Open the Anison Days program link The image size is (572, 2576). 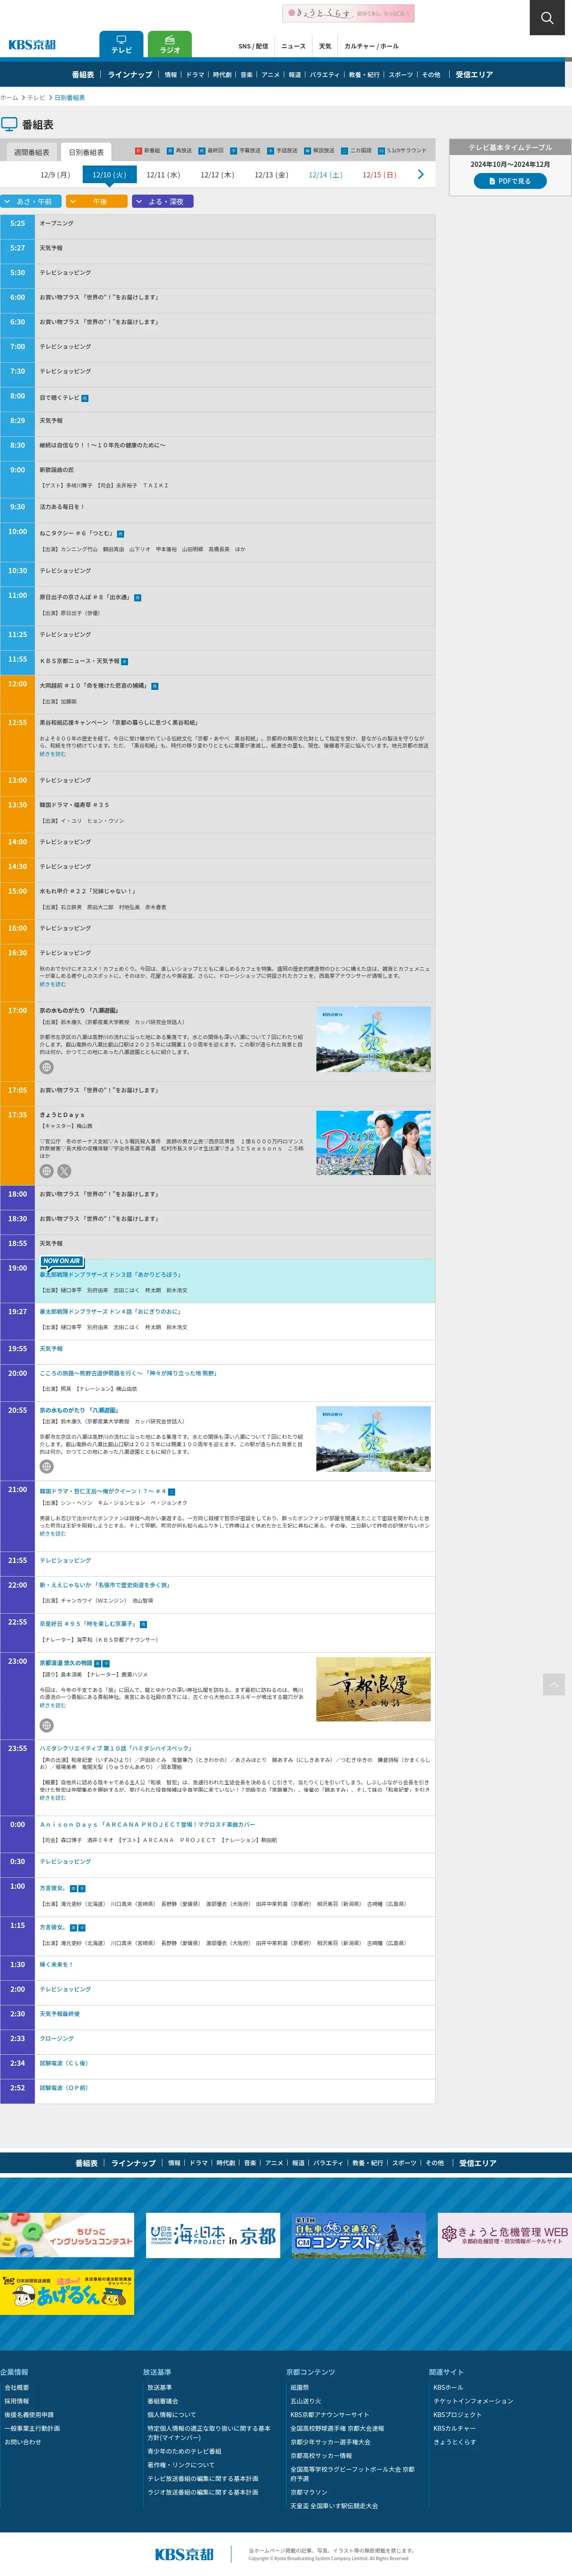147,1825
